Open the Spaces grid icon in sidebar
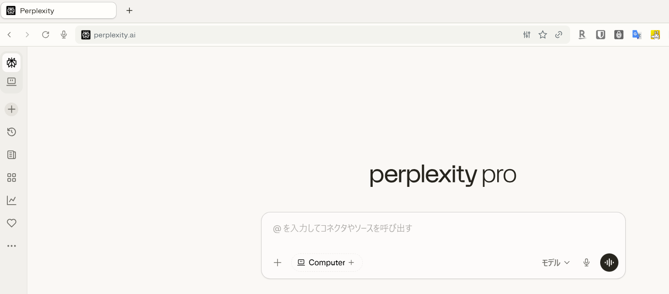Screen dimensions: 669x294 [11, 177]
